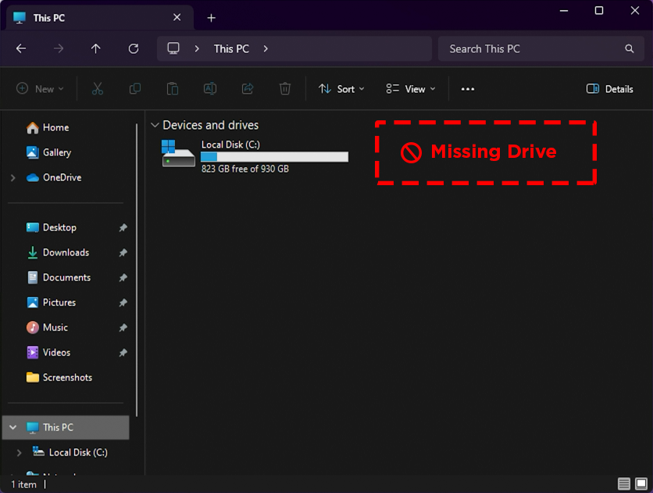Viewport: 653px width, 493px height.
Task: Open the See more ellipsis menu
Action: (468, 89)
